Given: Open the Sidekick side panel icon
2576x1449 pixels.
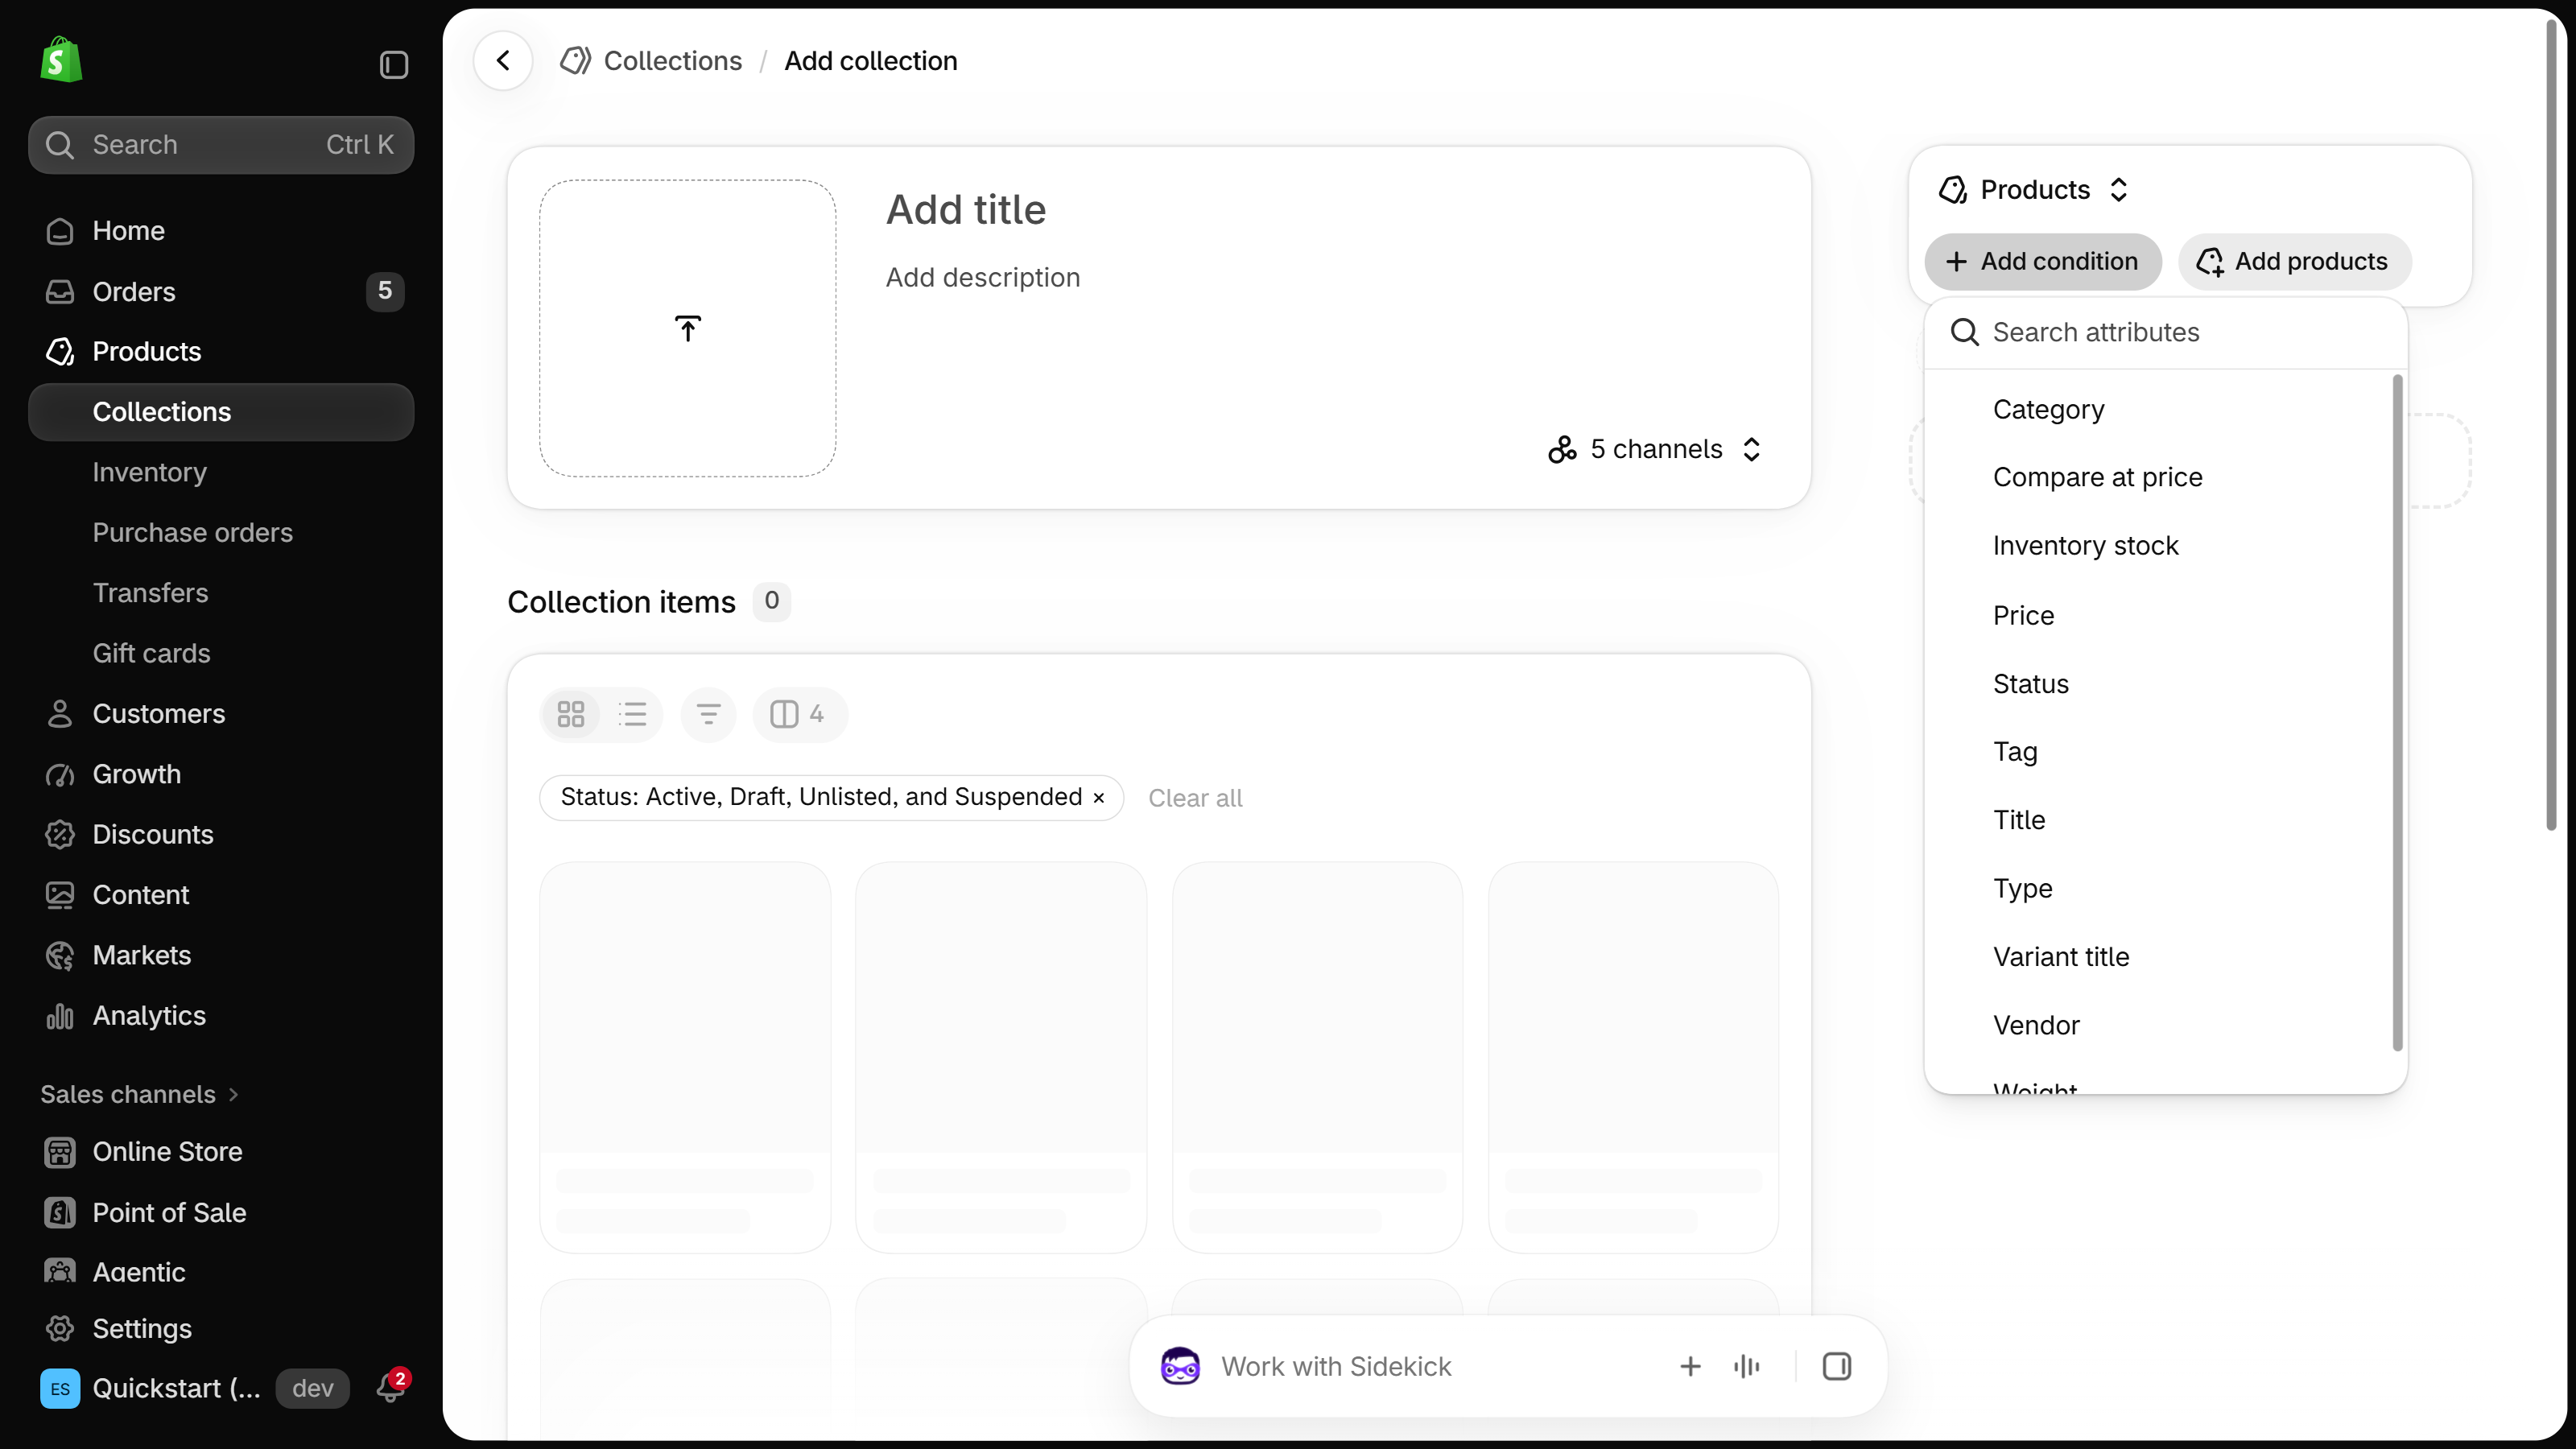Looking at the screenshot, I should [1837, 1366].
